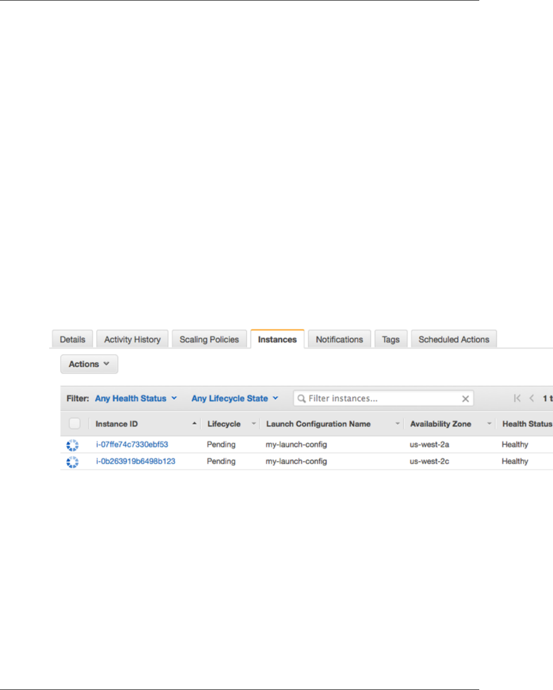553x690 pixels.
Task: Open Launch Configuration Name column arrow
Action: [x=397, y=424]
